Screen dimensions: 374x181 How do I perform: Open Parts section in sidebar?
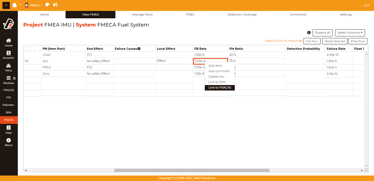(x=8, y=68)
